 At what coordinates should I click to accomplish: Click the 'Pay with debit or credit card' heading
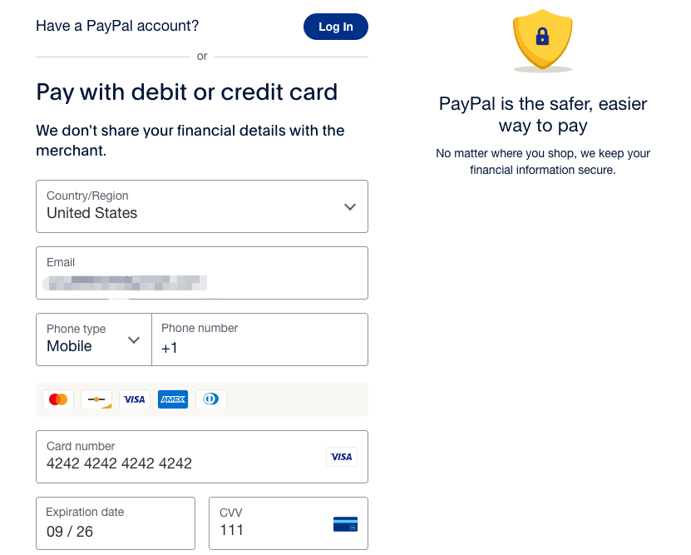point(185,92)
